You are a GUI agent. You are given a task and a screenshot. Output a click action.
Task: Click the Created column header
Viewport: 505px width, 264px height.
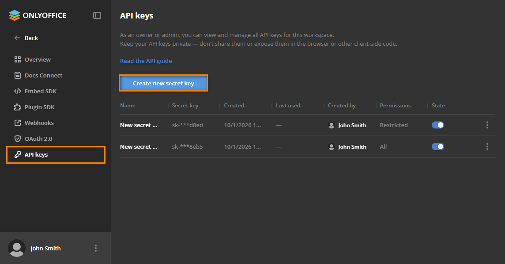(x=234, y=105)
